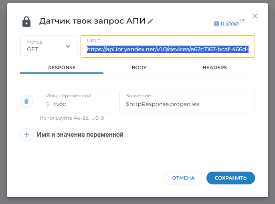
Task: Click the ОТМЕНА button
Action: (183, 178)
